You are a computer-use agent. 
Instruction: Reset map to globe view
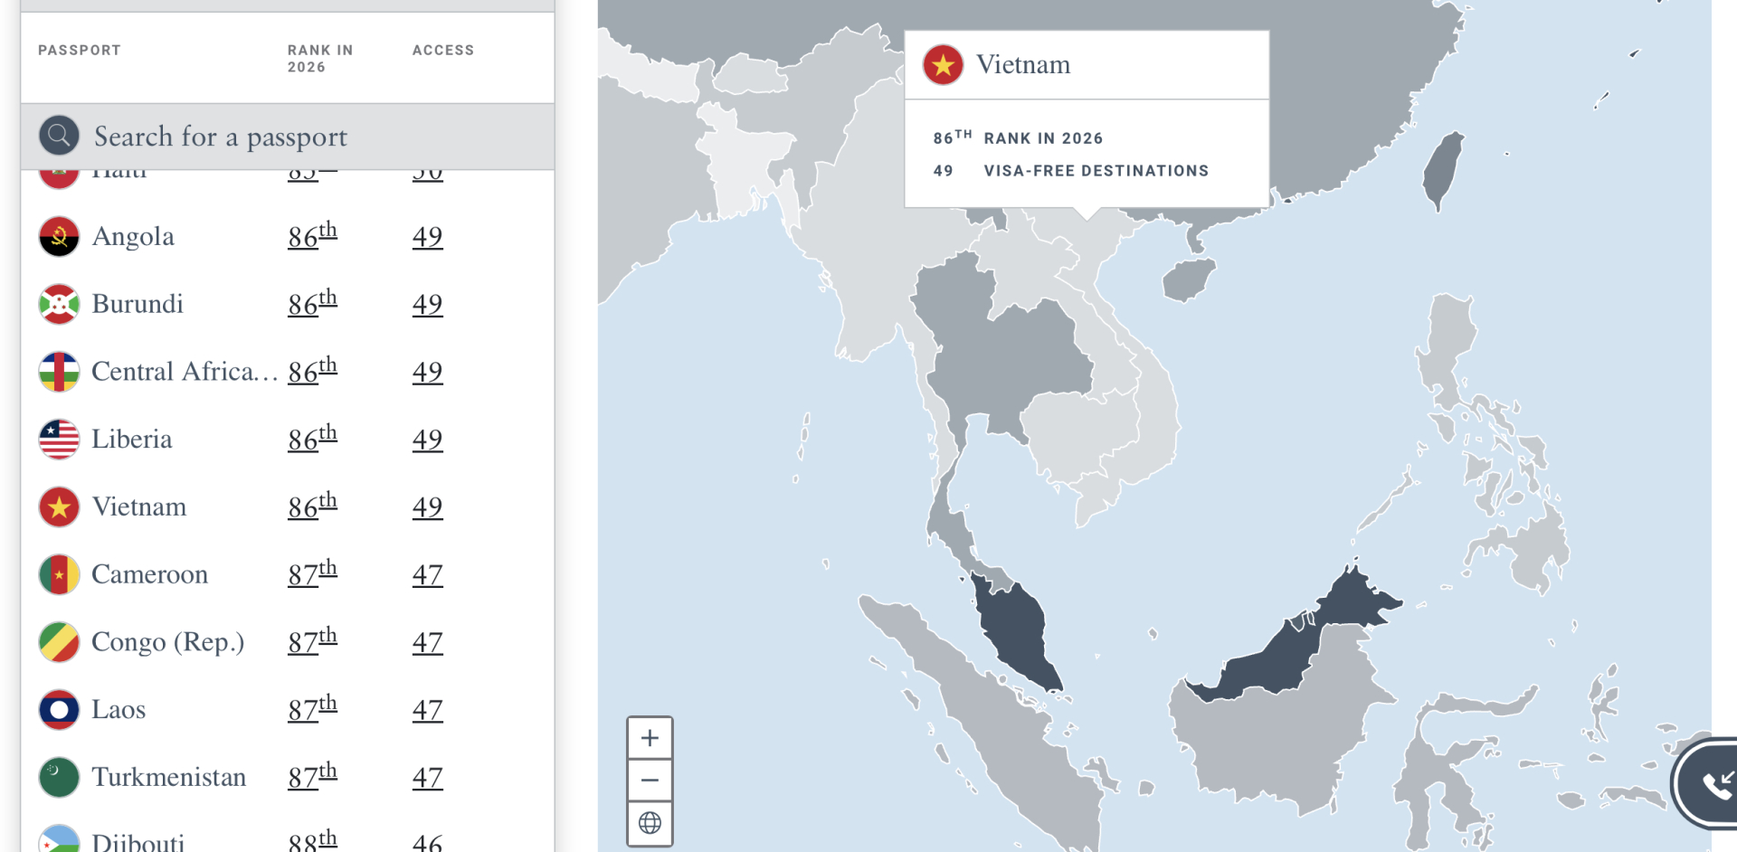pos(650,823)
